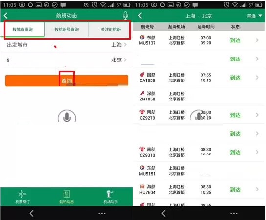Expand CZ9270 details via its chevron

[257, 115]
